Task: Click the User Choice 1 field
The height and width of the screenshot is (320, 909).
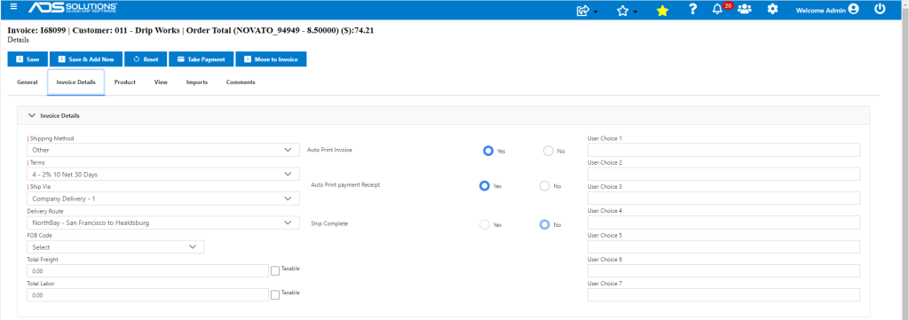Action: point(724,150)
